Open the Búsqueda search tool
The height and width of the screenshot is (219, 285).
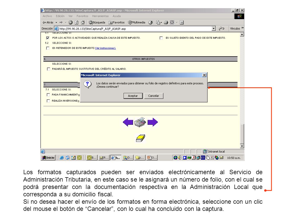97,22
